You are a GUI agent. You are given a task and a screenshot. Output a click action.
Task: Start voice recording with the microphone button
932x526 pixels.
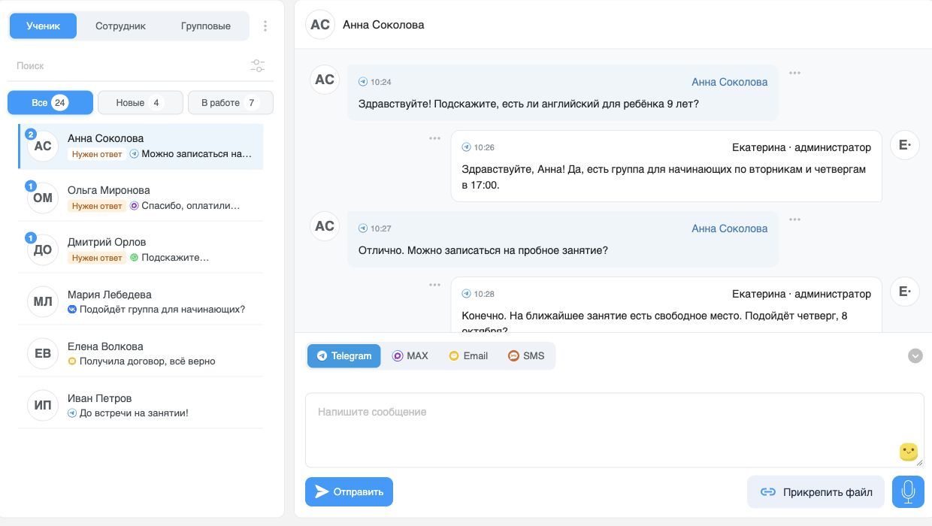click(x=908, y=492)
